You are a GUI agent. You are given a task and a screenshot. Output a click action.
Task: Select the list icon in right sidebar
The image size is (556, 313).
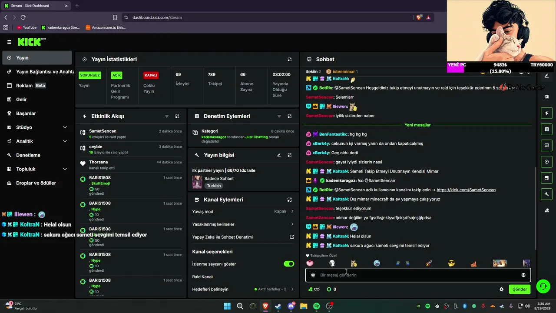pos(547,129)
